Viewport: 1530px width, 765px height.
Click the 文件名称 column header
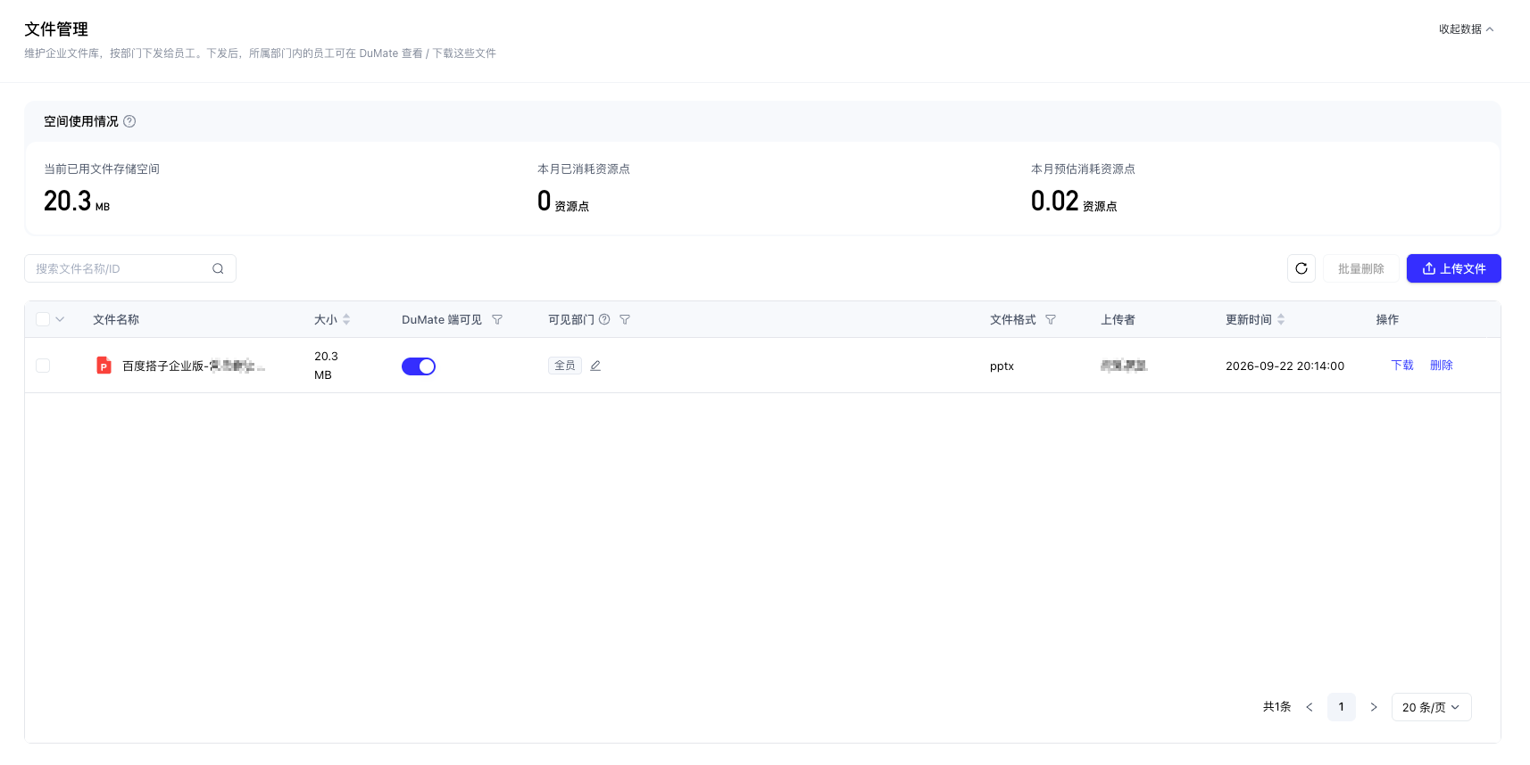[116, 319]
